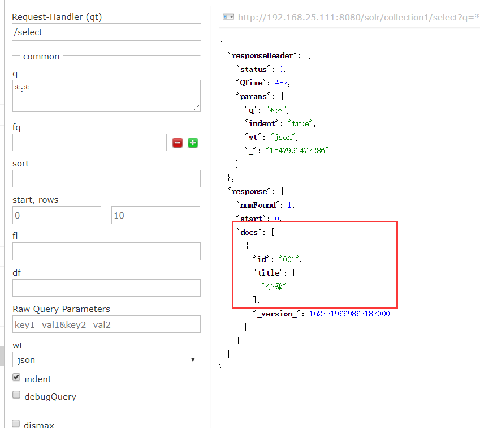The width and height of the screenshot is (480, 428).
Task: Add another fq filter with the green plus icon
Action: tap(193, 143)
